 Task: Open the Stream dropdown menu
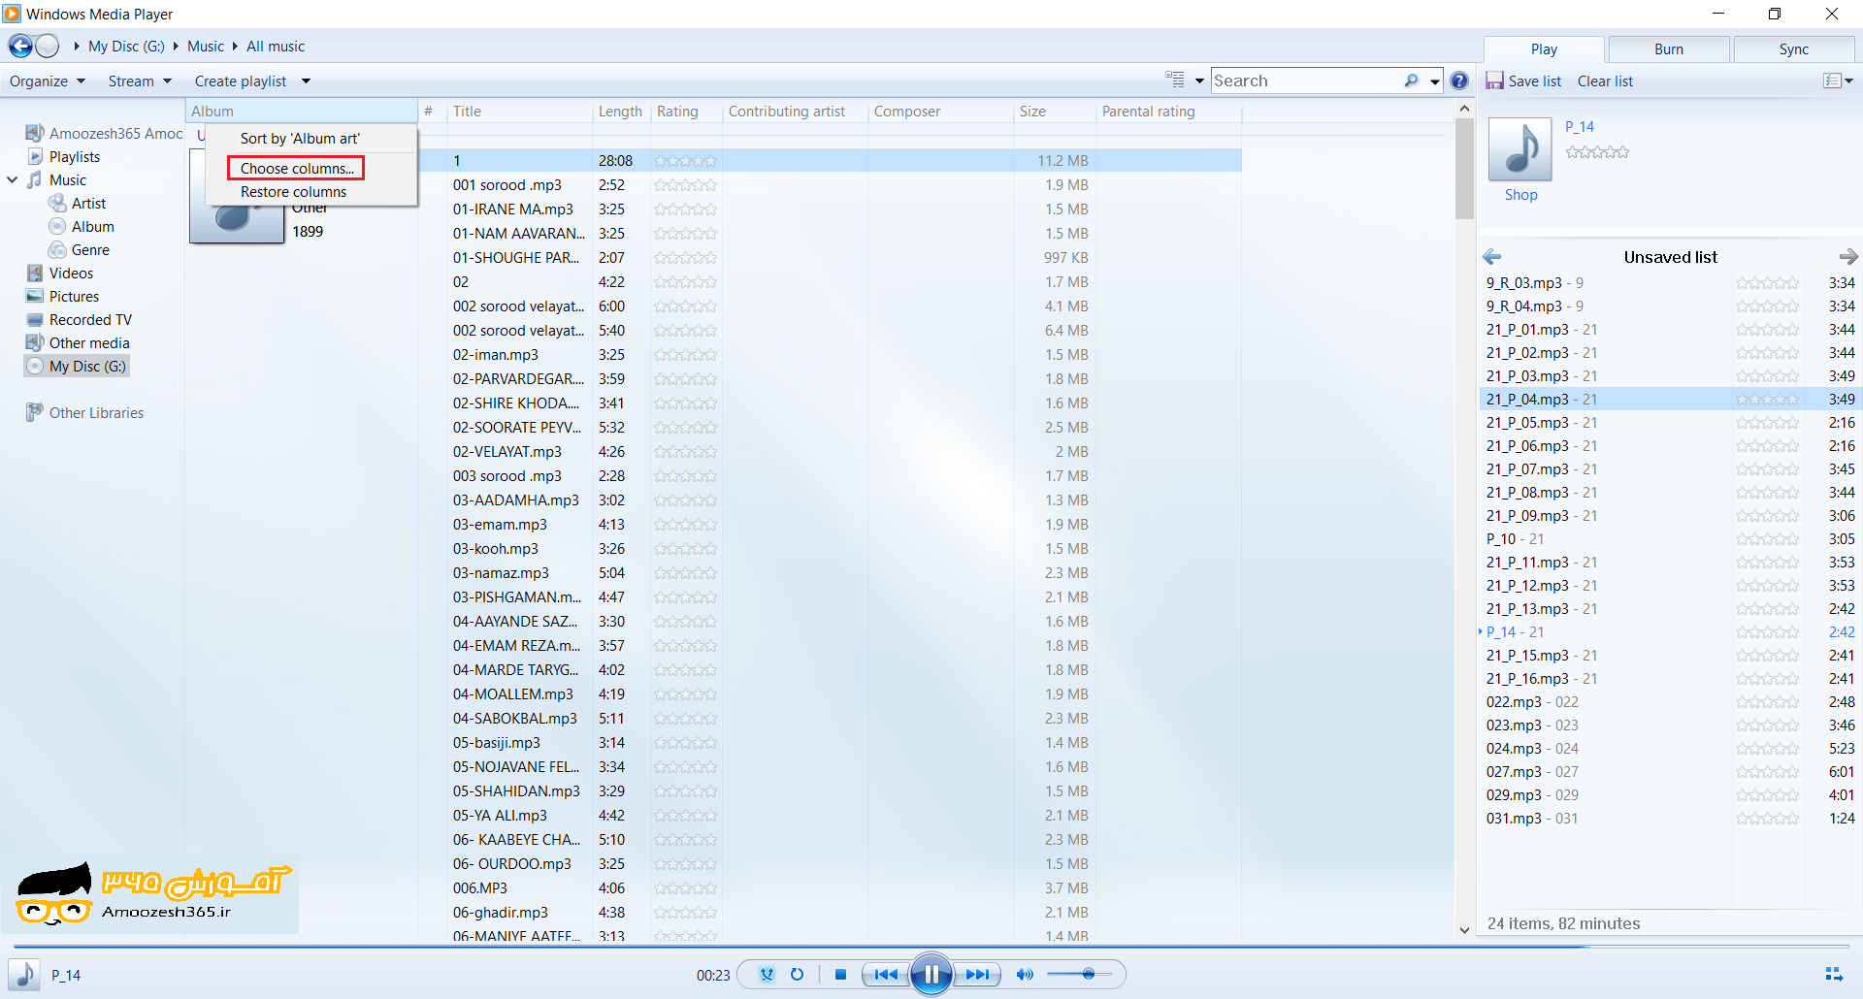[140, 81]
